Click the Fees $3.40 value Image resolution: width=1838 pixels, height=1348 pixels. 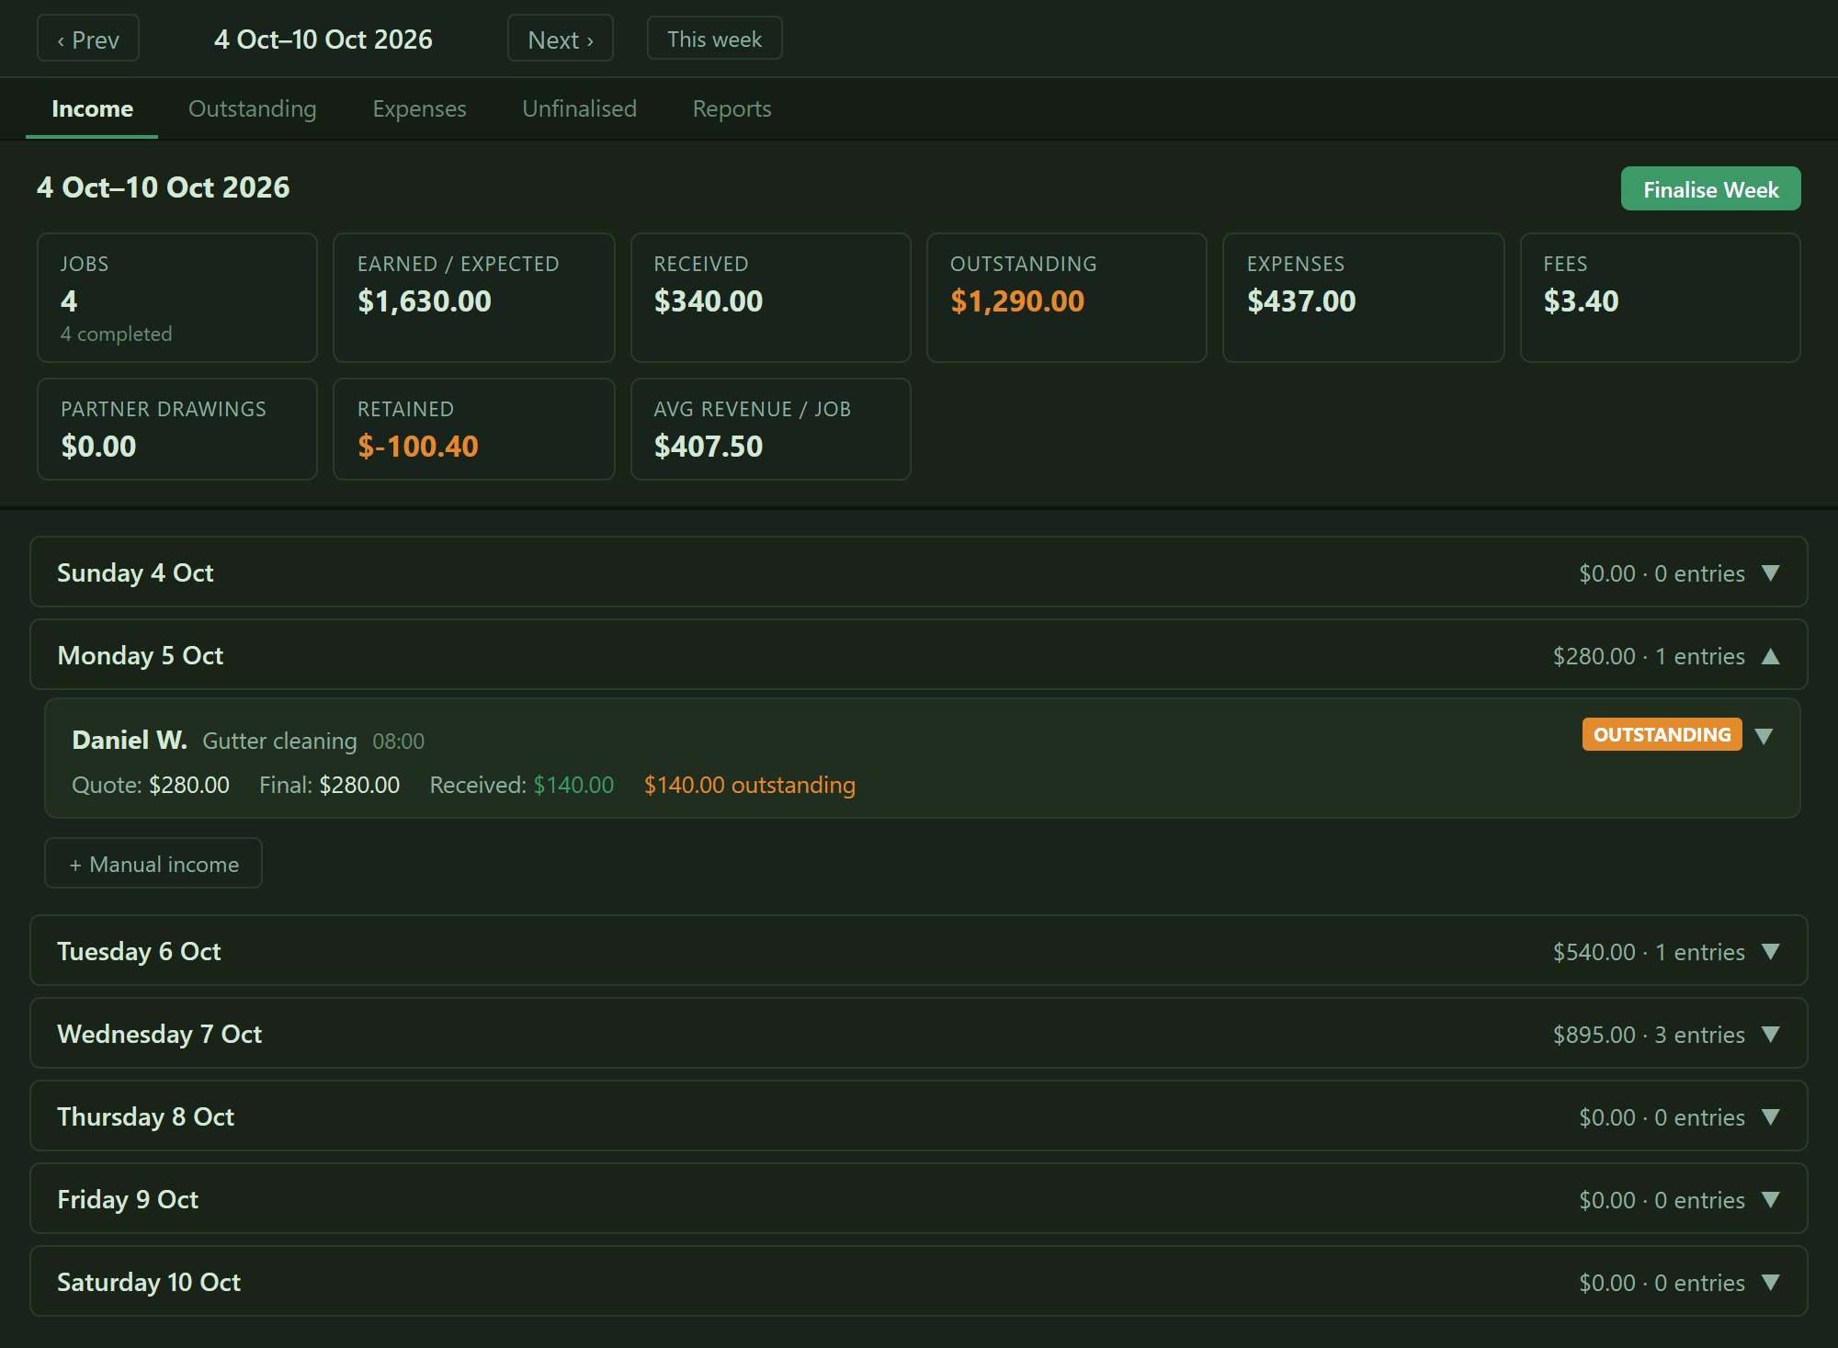[x=1581, y=301]
